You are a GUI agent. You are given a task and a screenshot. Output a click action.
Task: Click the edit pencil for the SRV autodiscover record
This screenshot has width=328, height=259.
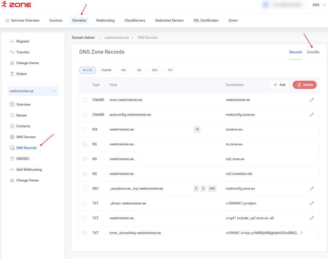312,189
